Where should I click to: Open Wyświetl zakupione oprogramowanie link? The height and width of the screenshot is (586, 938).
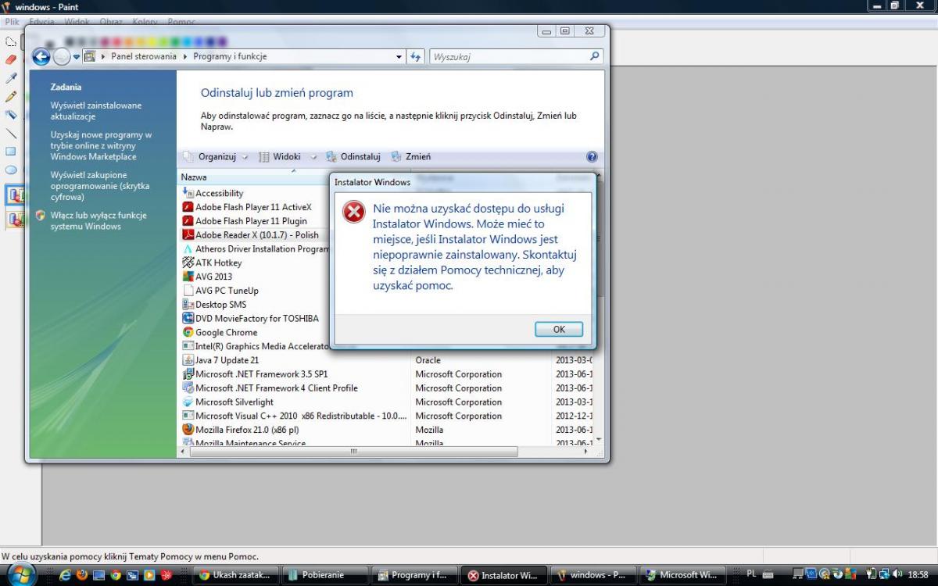click(x=100, y=186)
